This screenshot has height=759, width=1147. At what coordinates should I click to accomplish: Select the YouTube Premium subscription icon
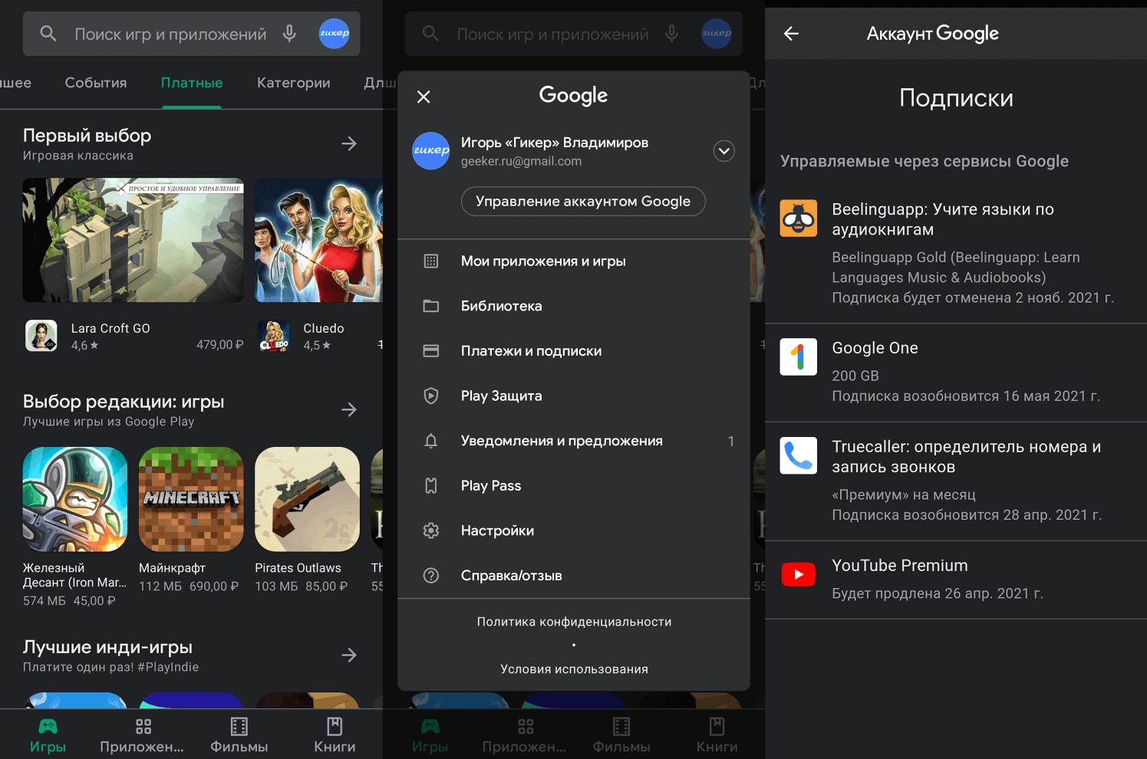[798, 574]
